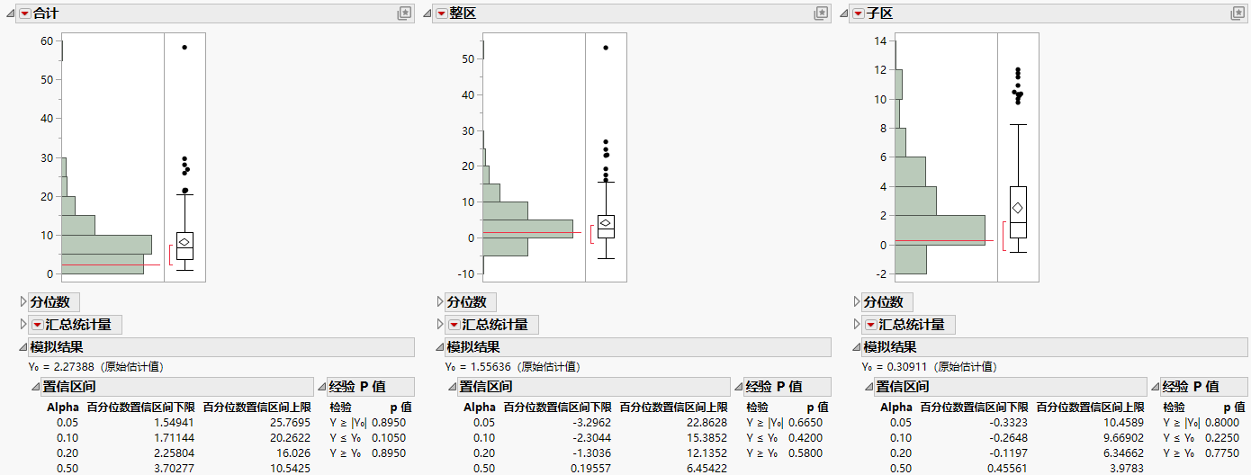Select the 整区 panel title
Image resolution: width=1251 pixels, height=475 pixels.
tap(463, 13)
